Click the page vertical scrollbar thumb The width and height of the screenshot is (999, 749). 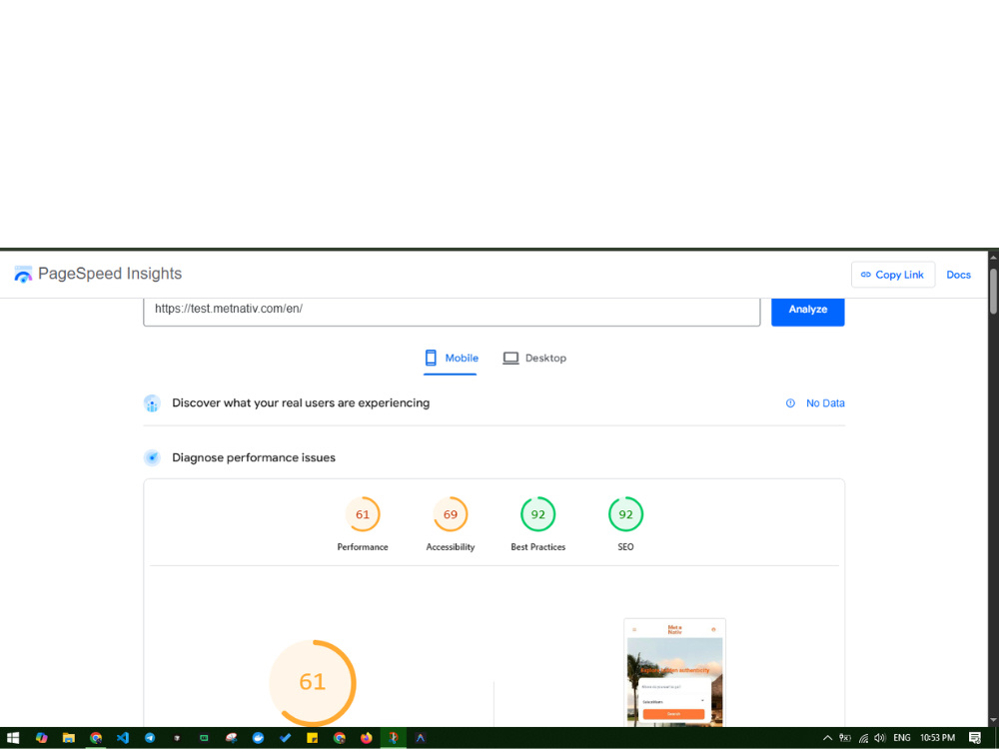coord(993,291)
